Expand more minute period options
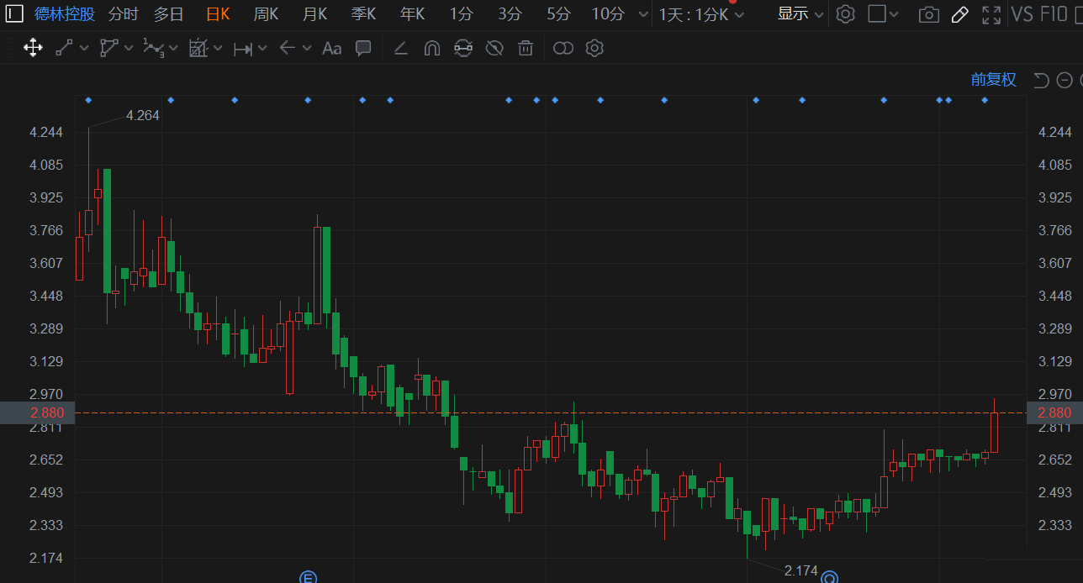Viewport: 1083px width, 583px height. 643,14
